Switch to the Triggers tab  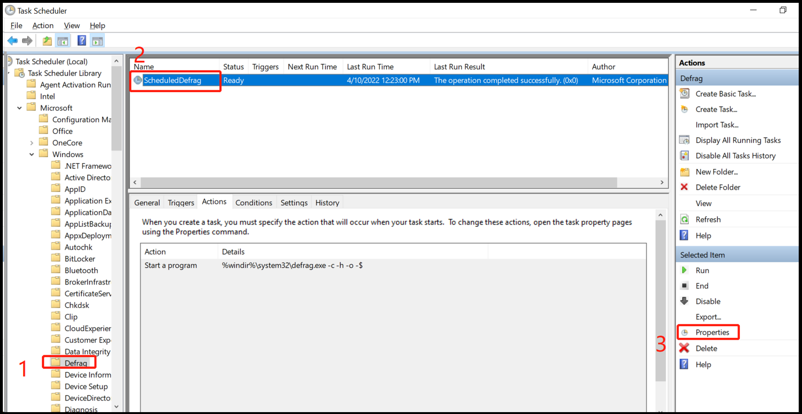click(x=181, y=203)
